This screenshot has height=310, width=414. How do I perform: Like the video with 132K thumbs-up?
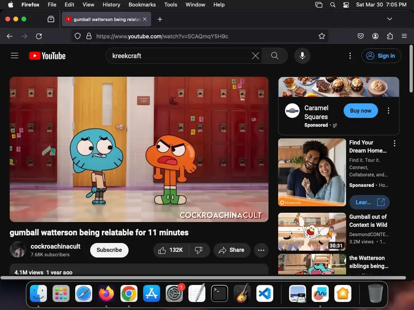171,250
